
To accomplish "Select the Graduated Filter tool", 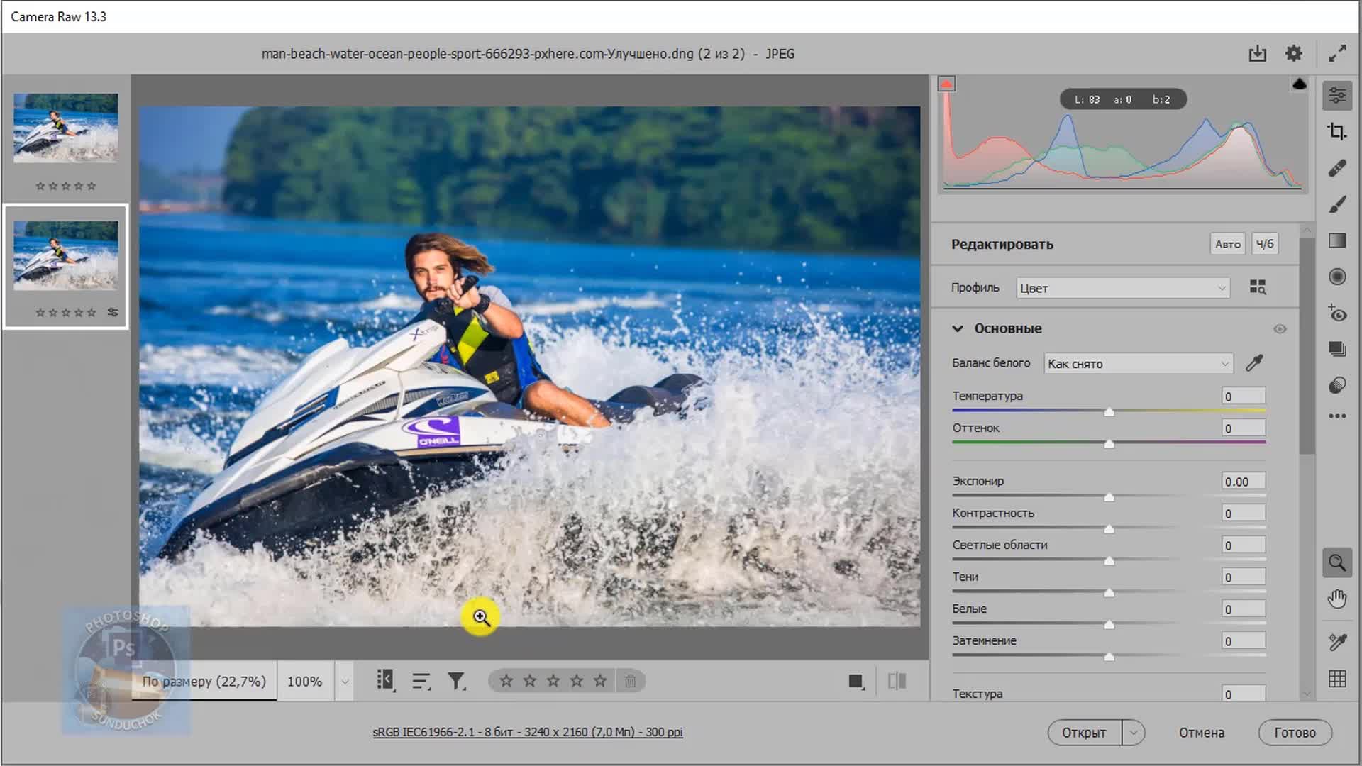I will [x=1336, y=240].
